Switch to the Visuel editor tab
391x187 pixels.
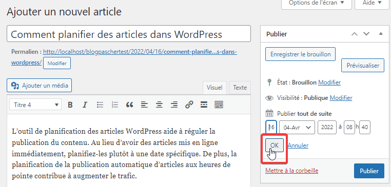214,88
